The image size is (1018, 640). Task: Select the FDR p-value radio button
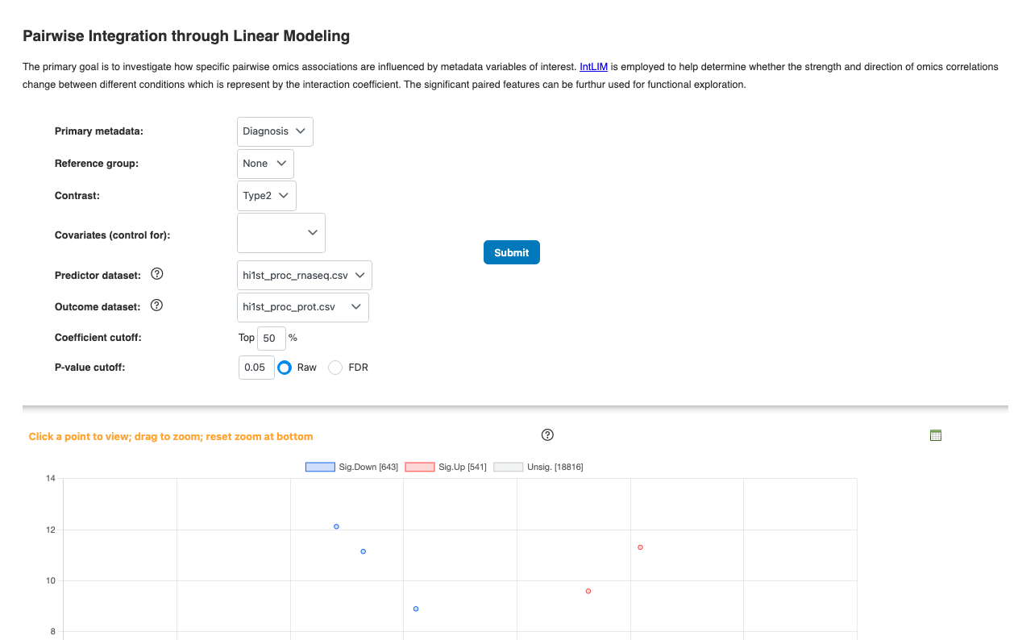pos(335,368)
